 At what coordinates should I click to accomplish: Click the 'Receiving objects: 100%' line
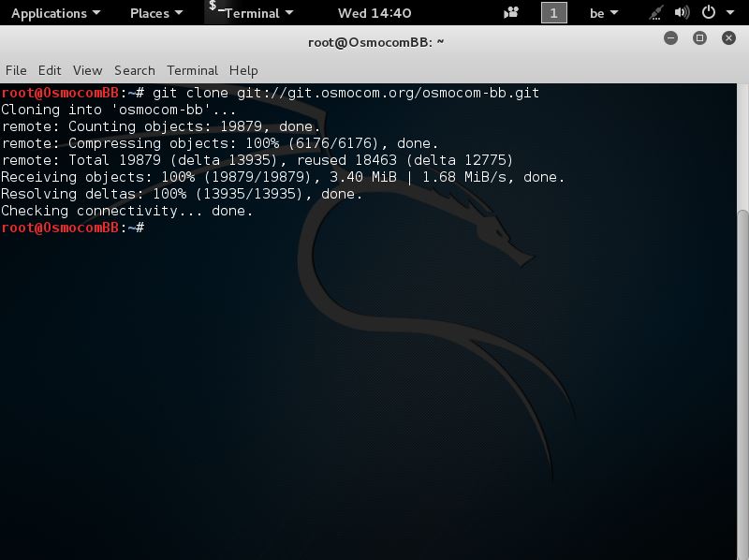[283, 177]
